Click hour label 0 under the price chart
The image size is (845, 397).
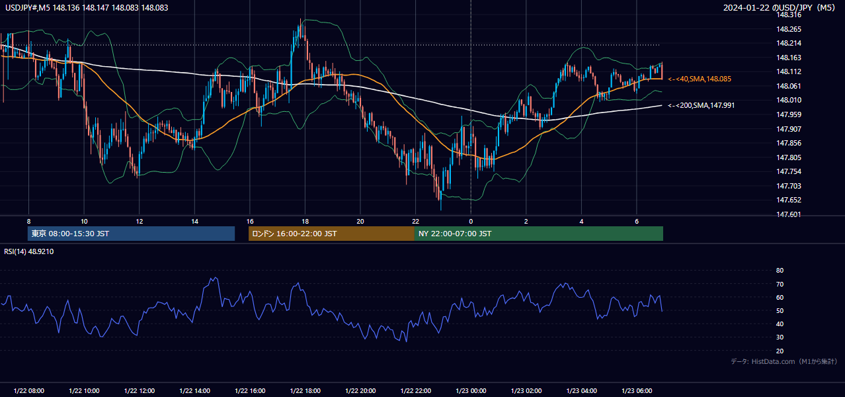click(x=471, y=221)
